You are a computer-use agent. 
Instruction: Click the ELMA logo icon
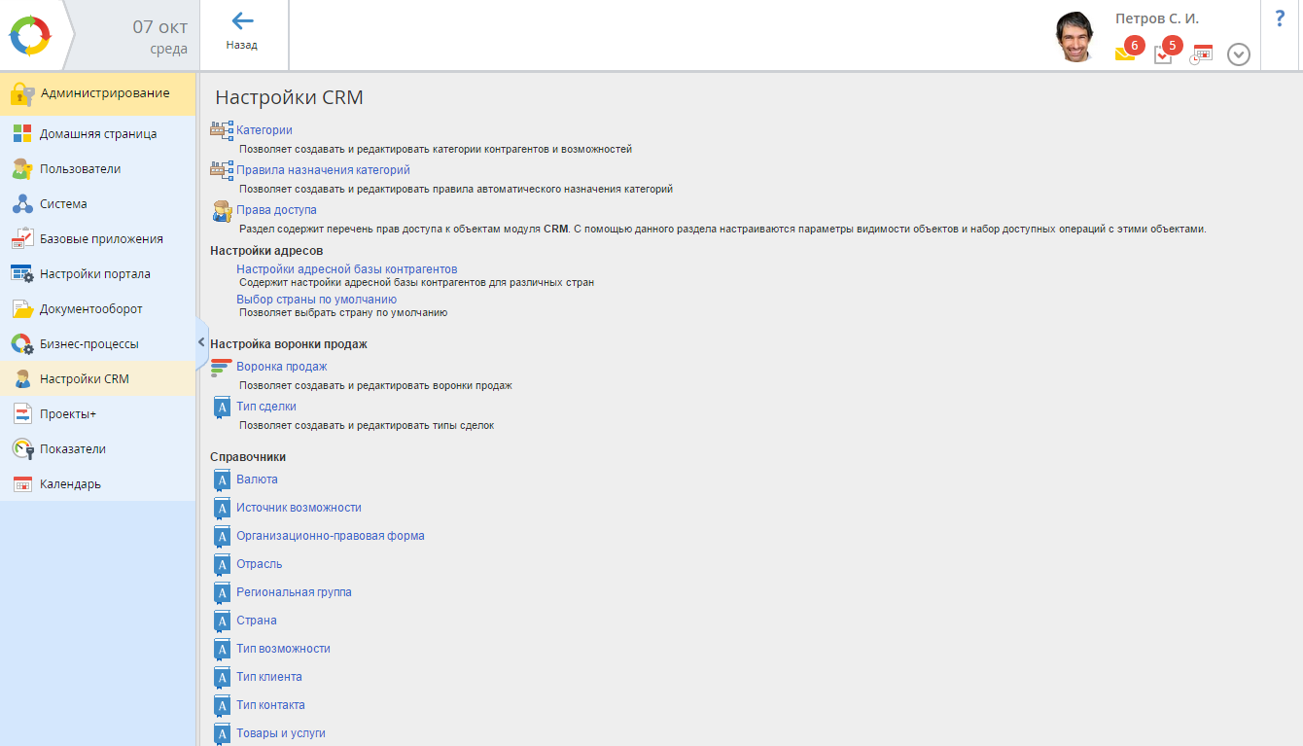[x=29, y=36]
